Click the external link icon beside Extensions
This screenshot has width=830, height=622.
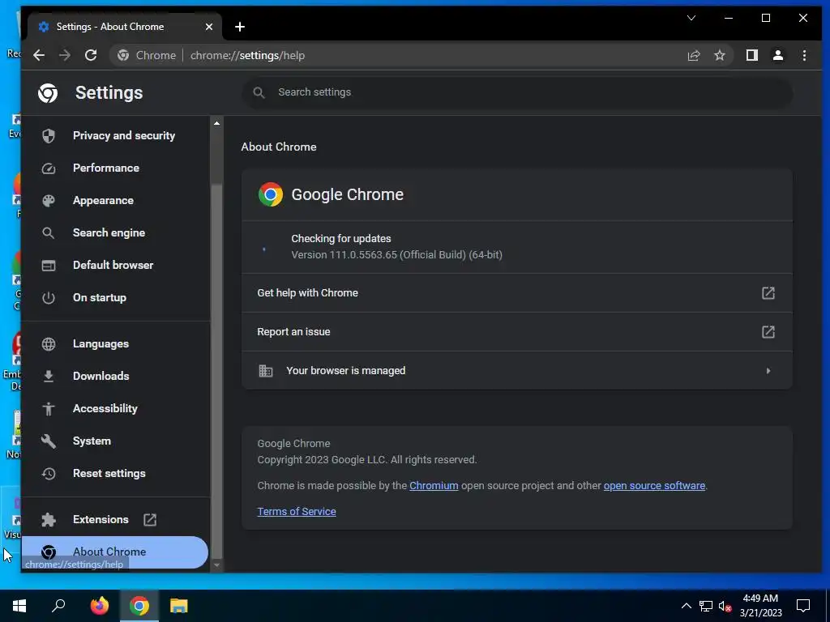(x=150, y=520)
